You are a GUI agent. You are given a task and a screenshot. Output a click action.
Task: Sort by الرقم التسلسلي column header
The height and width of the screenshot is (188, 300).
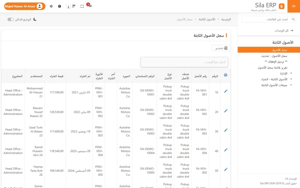coord(145,76)
